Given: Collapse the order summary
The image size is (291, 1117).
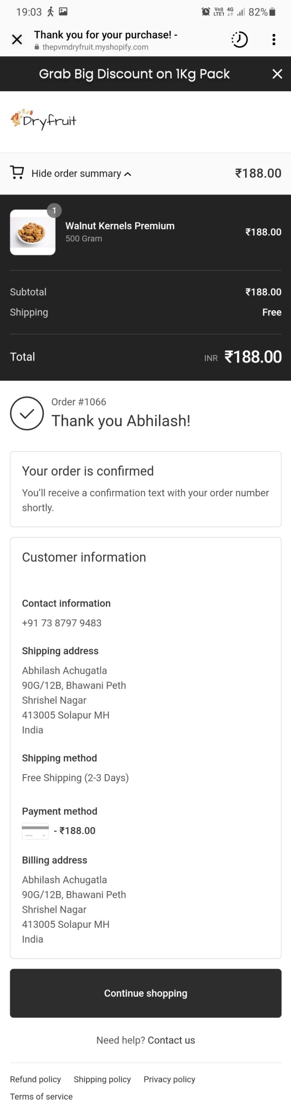Looking at the screenshot, I should click(x=81, y=174).
